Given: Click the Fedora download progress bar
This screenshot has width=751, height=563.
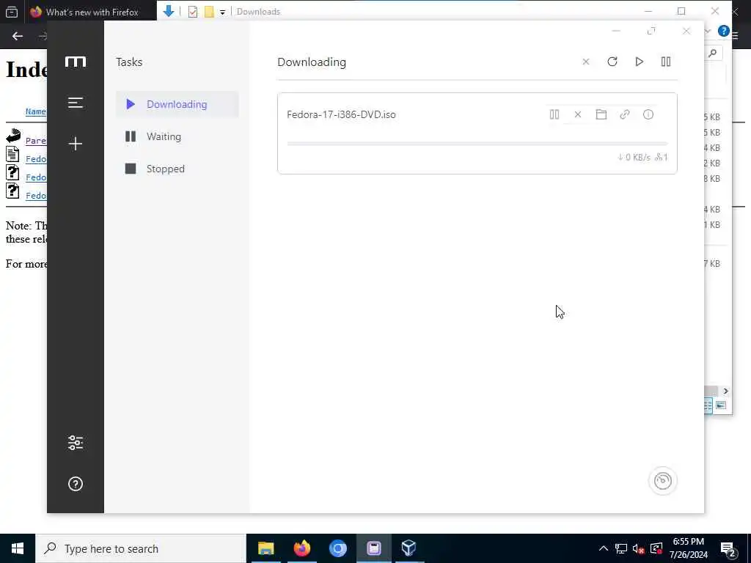Looking at the screenshot, I should point(477,143).
